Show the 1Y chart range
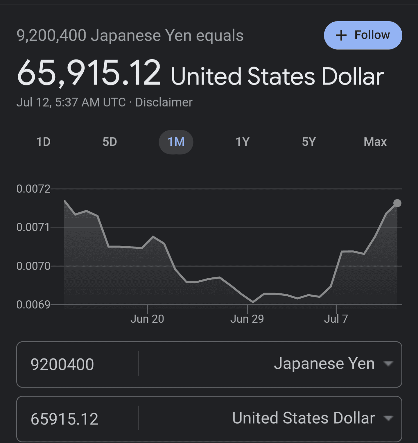The height and width of the screenshot is (443, 418). click(x=243, y=142)
